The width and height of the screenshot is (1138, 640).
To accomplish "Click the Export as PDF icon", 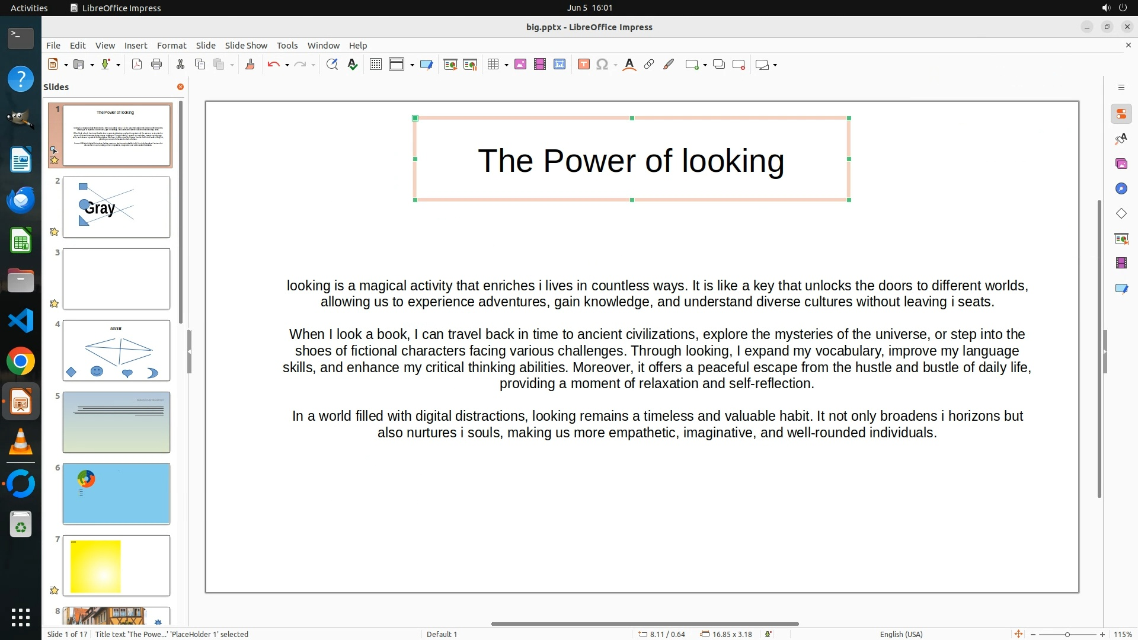I will [x=137, y=65].
